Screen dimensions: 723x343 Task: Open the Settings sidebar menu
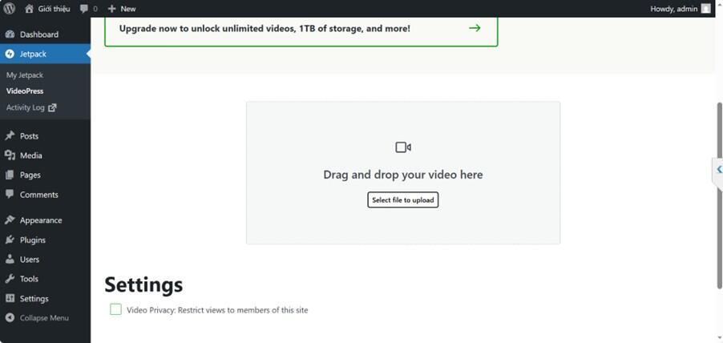tap(45, 298)
